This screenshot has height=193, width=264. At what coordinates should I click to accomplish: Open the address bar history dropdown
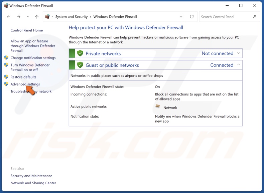point(181,17)
